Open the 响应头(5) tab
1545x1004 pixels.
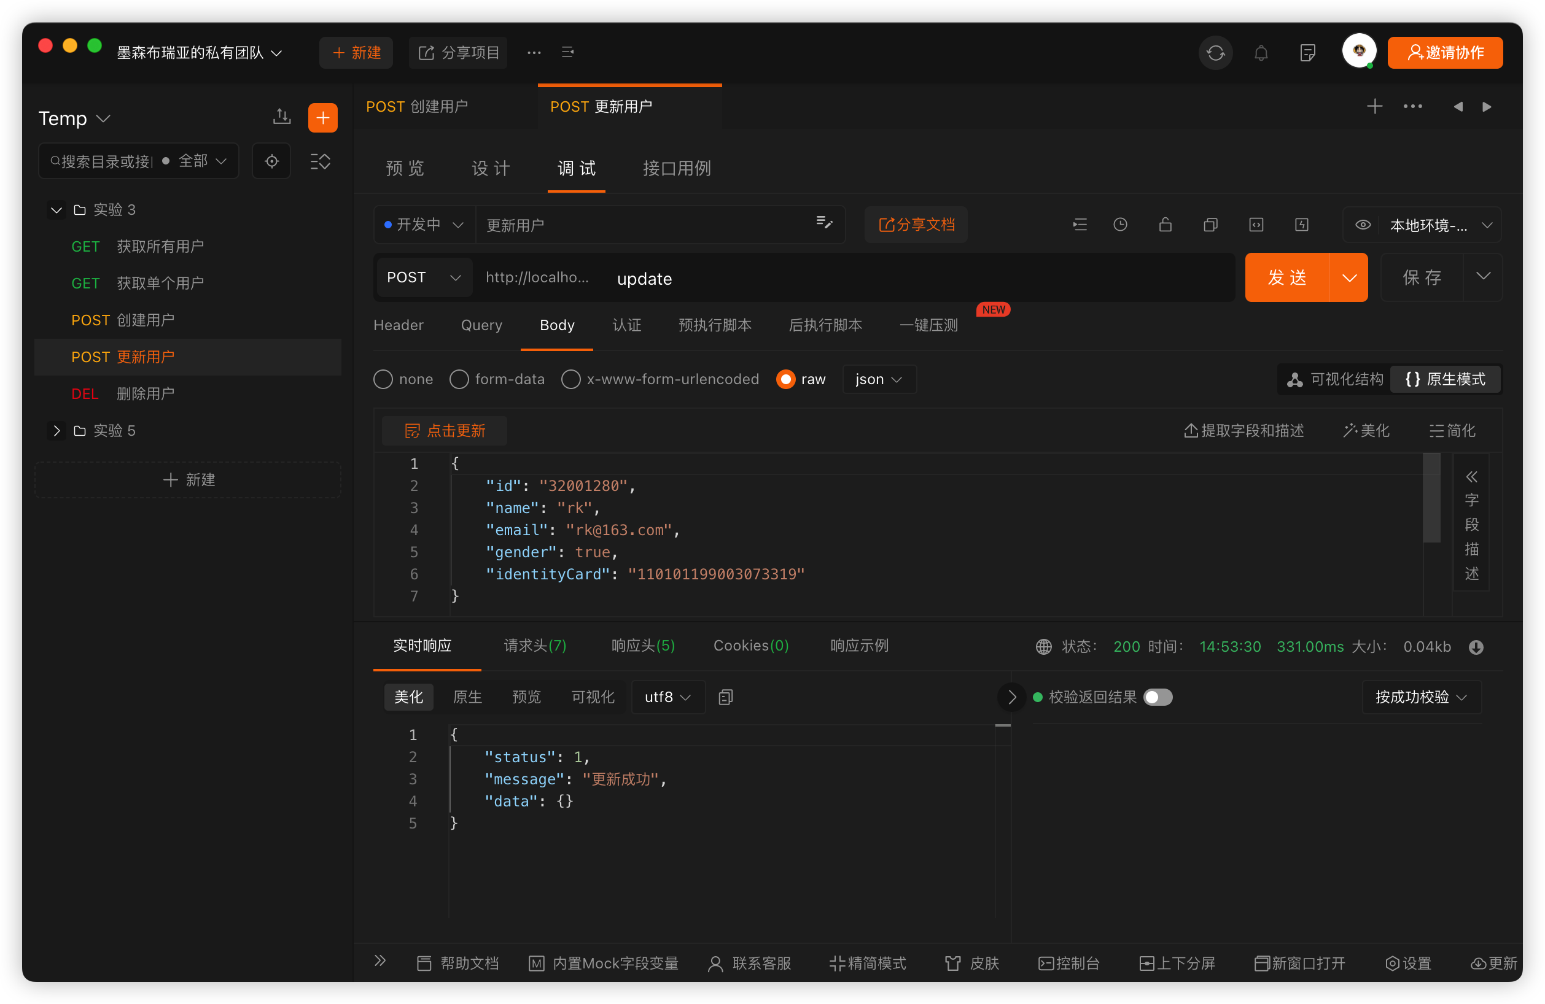tap(643, 646)
